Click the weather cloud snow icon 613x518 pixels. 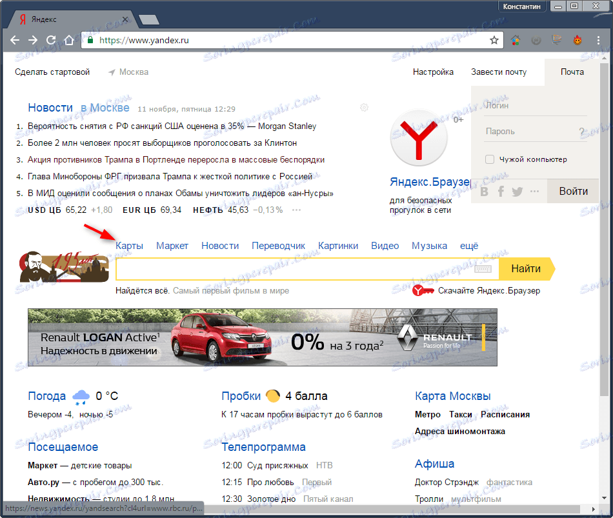(x=81, y=397)
